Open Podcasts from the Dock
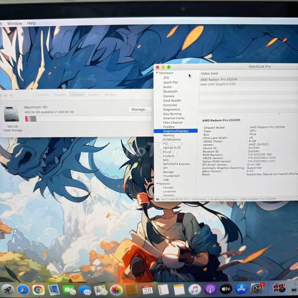Screen dimensions: 298x298 pos(210,289)
